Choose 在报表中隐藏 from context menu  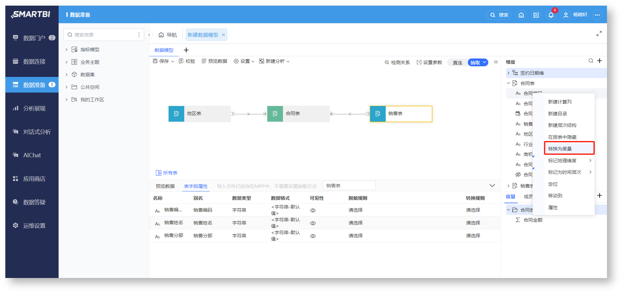pyautogui.click(x=562, y=137)
